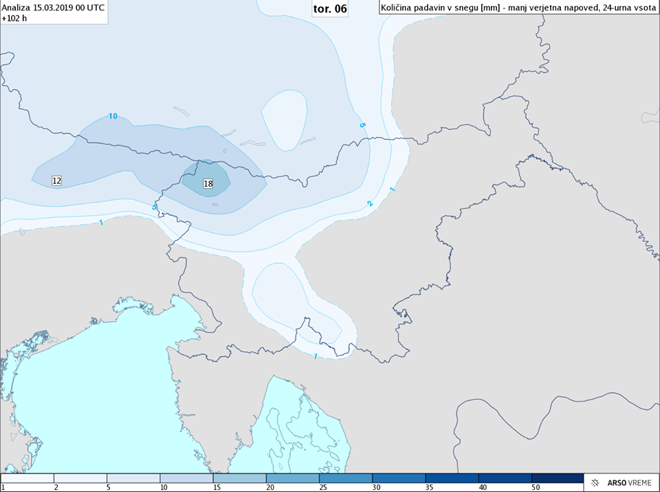Select the 5–10 mm legend color swatch
Viewport: 660px width, 492px height.
tap(133, 478)
